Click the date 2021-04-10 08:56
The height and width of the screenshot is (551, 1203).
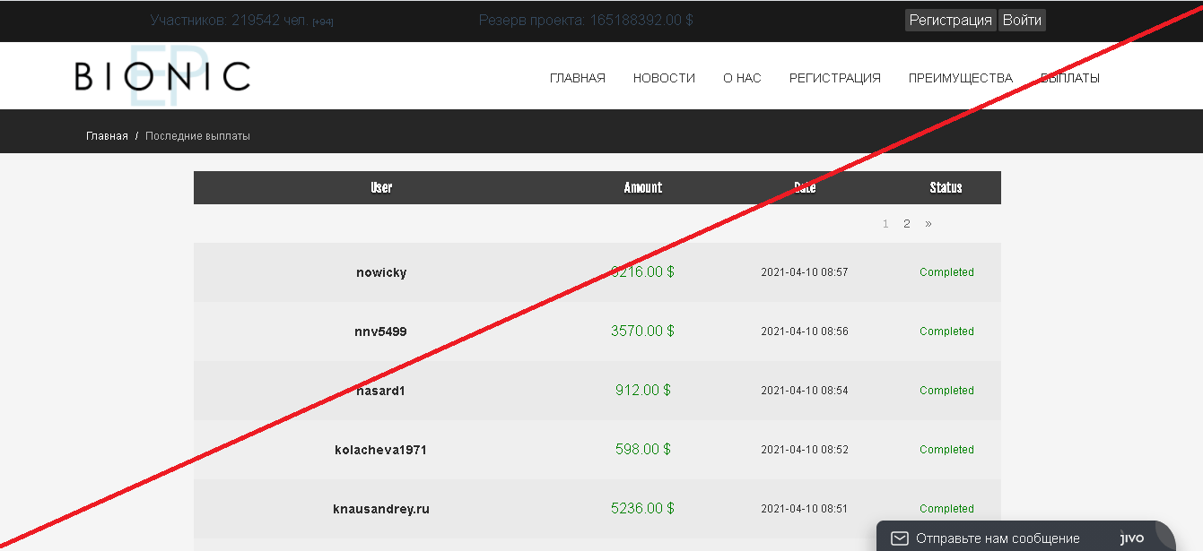click(805, 331)
